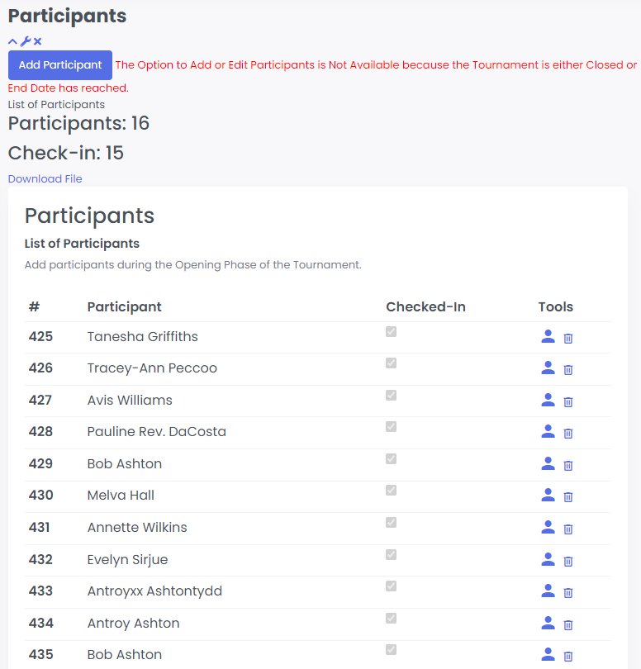Delete Annette Wilkins using the trash icon
This screenshot has width=641, height=669.
[x=568, y=529]
